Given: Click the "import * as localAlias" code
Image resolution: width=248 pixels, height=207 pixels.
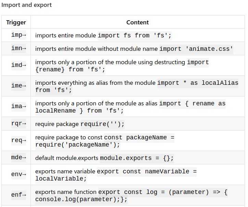Looking at the screenshot, I should pyautogui.click(x=198, y=83).
